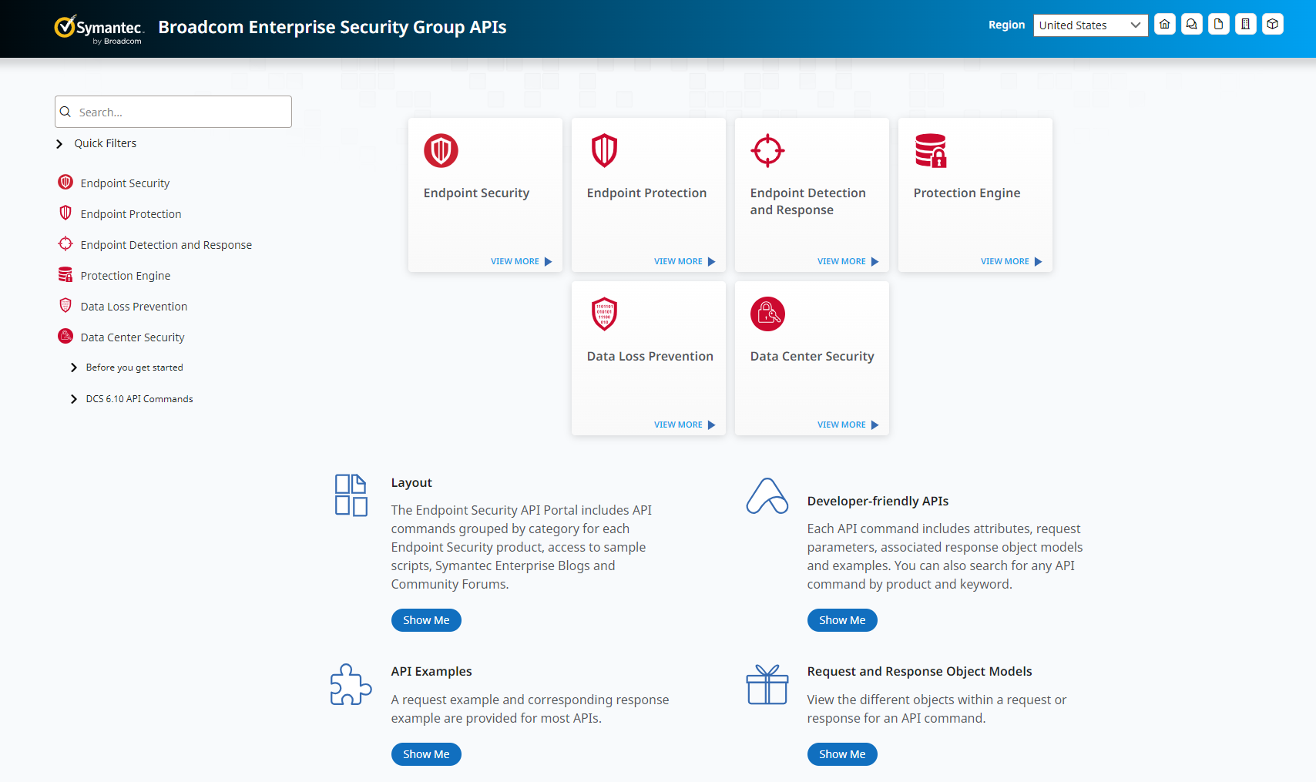Click Show Me under Request and Response Object Models
Image resolution: width=1316 pixels, height=782 pixels.
(x=842, y=754)
